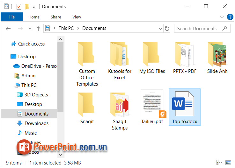Go up one level with the Up arrow
Screen dimensions: 235x168
pos(38,28)
